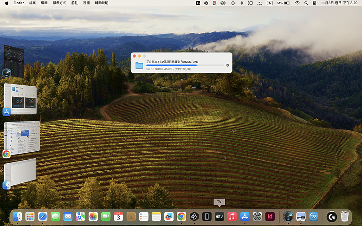Screen dimensions: 362x226
Task: Open the Mail app in Dock
Action: click(68, 217)
